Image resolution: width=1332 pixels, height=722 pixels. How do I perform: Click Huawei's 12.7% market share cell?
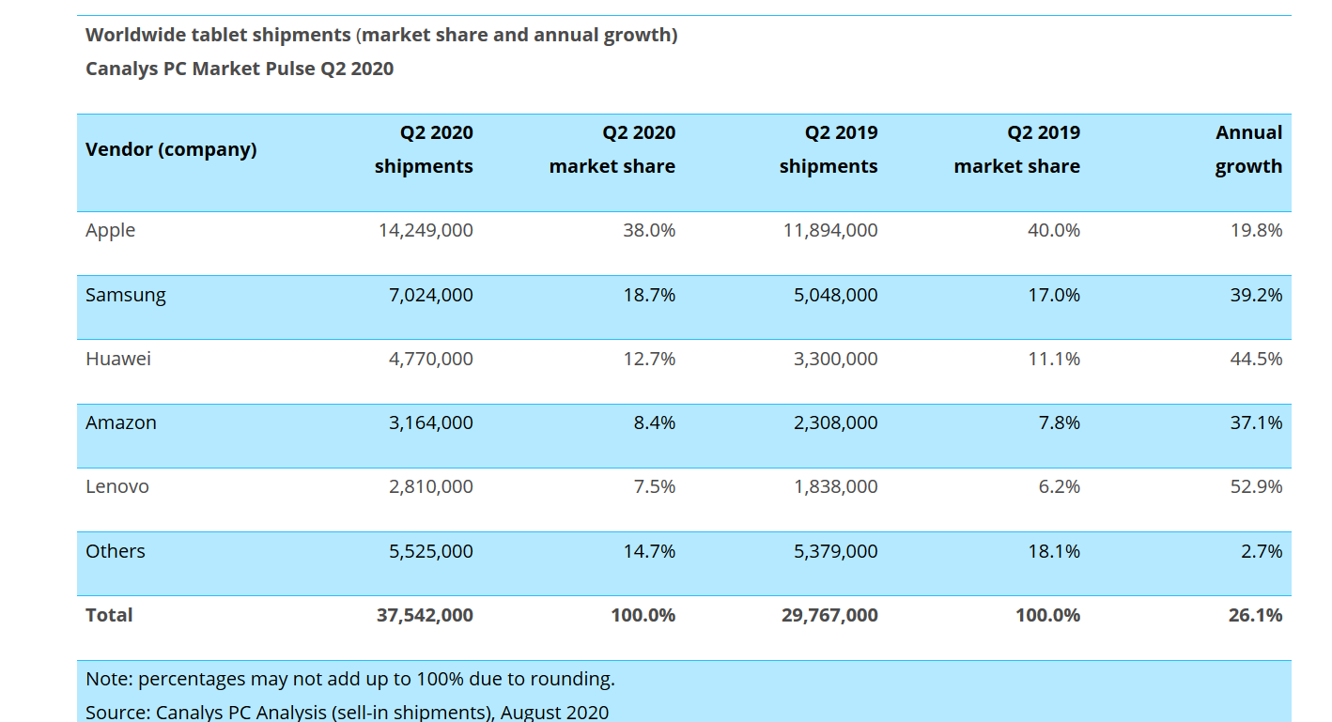tap(649, 359)
